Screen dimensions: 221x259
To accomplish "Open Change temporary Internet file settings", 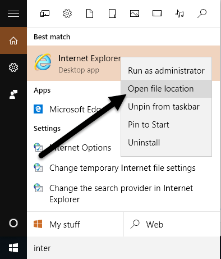I will 123,168.
